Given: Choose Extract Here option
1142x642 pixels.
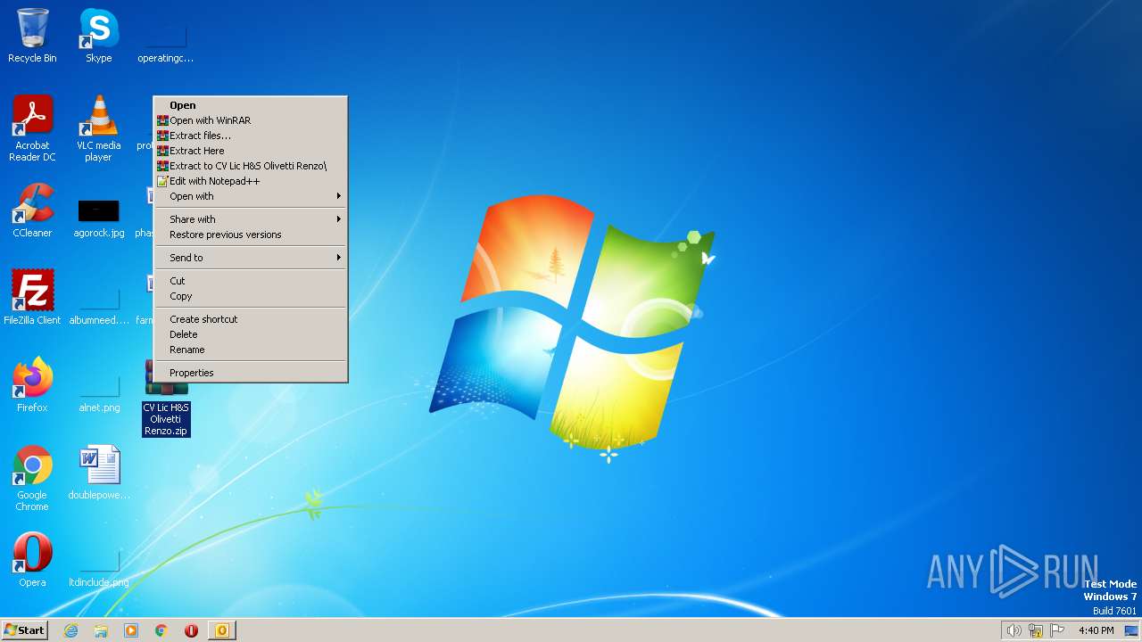Looking at the screenshot, I should point(251,151).
